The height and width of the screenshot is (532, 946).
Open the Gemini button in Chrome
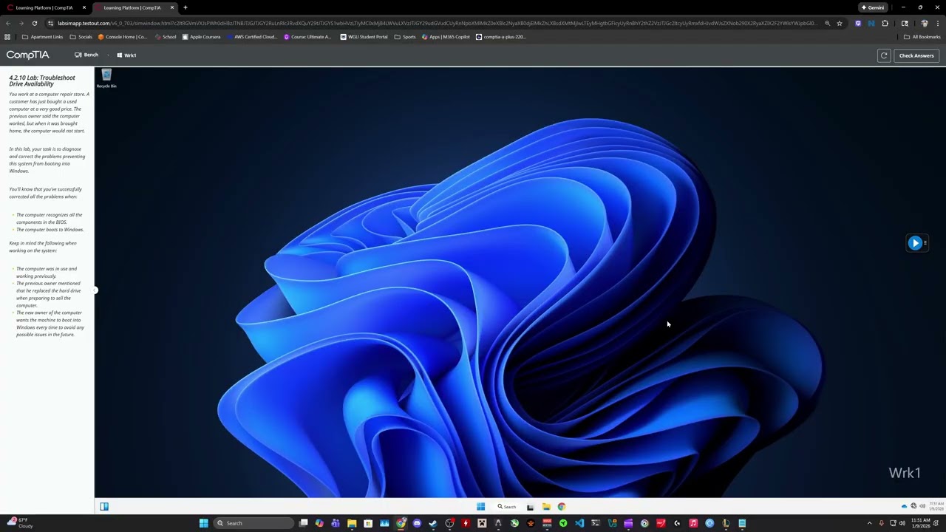873,7
